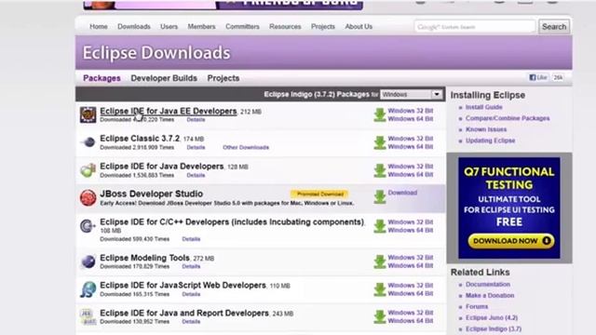Image resolution: width=596 pixels, height=335 pixels.
Task: Open the About Us menu item
Action: (359, 27)
